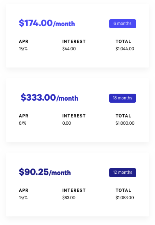Select the 18 months badge
The height and width of the screenshot is (225, 155).
click(123, 98)
